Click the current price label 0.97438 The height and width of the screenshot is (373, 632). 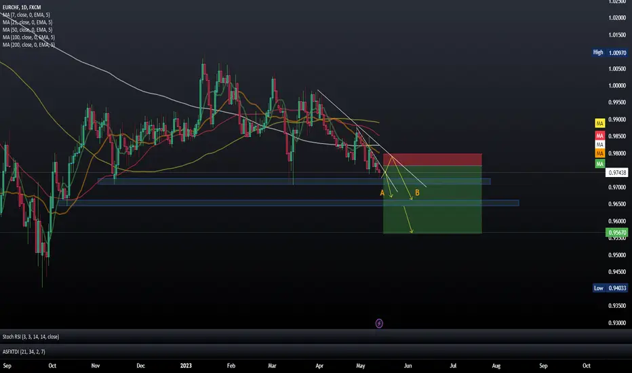point(616,172)
